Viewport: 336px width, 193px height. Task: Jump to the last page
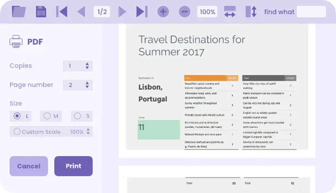point(142,11)
